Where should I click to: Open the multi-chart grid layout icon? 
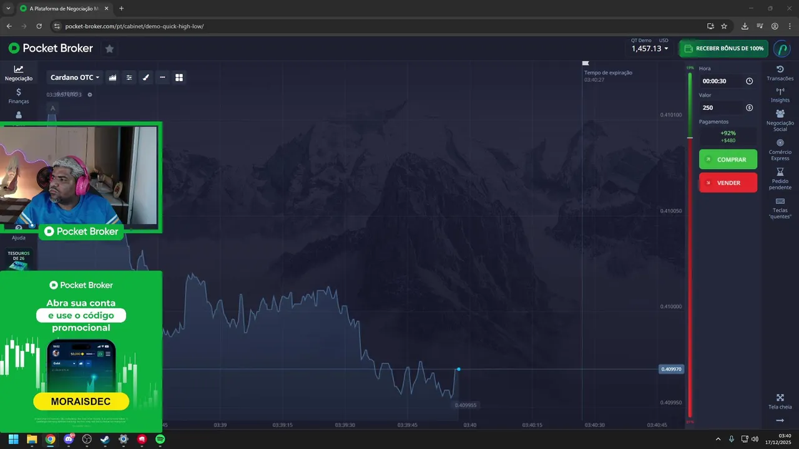pos(179,77)
